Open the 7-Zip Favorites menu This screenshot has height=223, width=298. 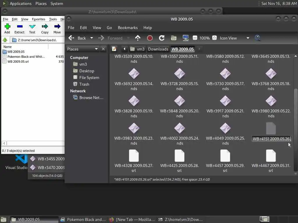tap(39, 19)
